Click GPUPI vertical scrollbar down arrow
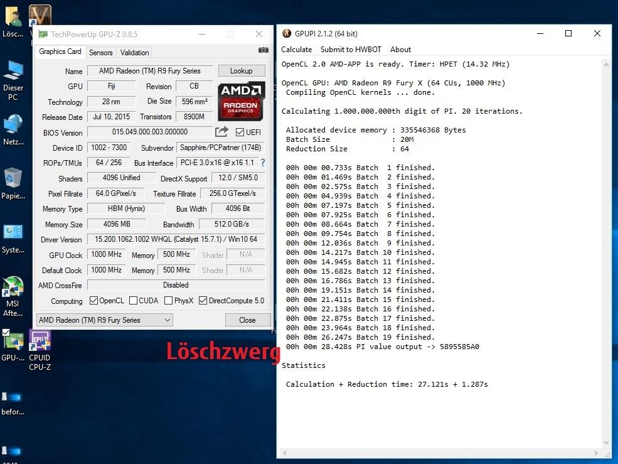This screenshot has height=464, width=618. pos(606,442)
